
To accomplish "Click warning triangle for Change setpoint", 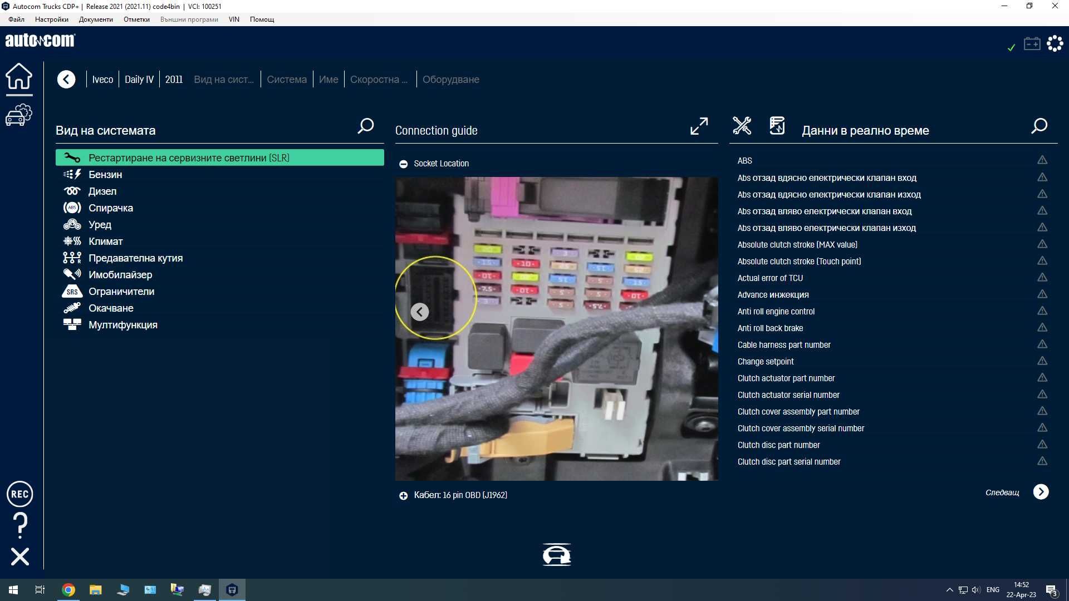I will (x=1042, y=361).
